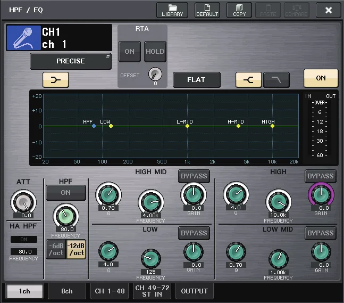The width and height of the screenshot is (344, 303).
Task: Toggle the HPF ON button
Action: 66,193
